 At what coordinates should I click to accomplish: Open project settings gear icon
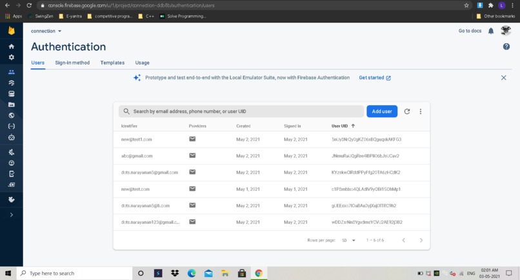[11, 57]
